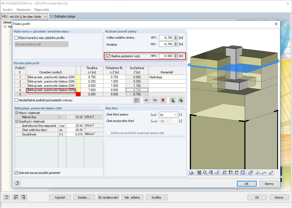Image resolution: width=292 pixels, height=208 pixels.
Task: Select layer 4 Štěrkopísek označení cell
Action: tap(51, 90)
